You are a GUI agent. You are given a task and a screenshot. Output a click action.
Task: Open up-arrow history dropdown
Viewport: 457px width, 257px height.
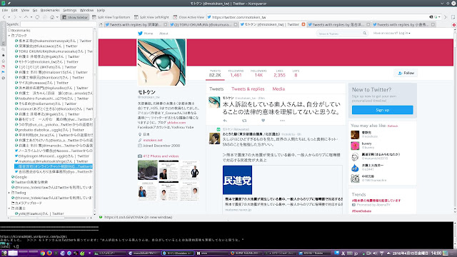click(x=31, y=17)
